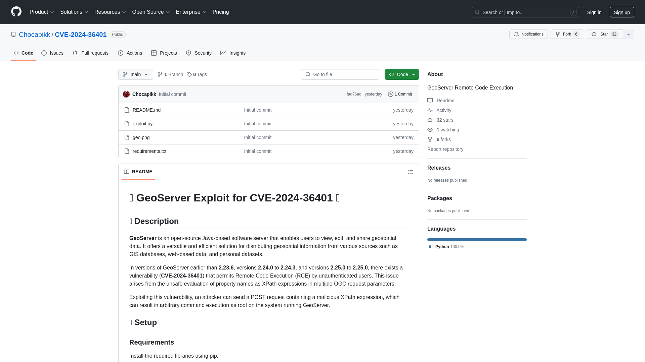Expand the Solutions menu

point(74,12)
